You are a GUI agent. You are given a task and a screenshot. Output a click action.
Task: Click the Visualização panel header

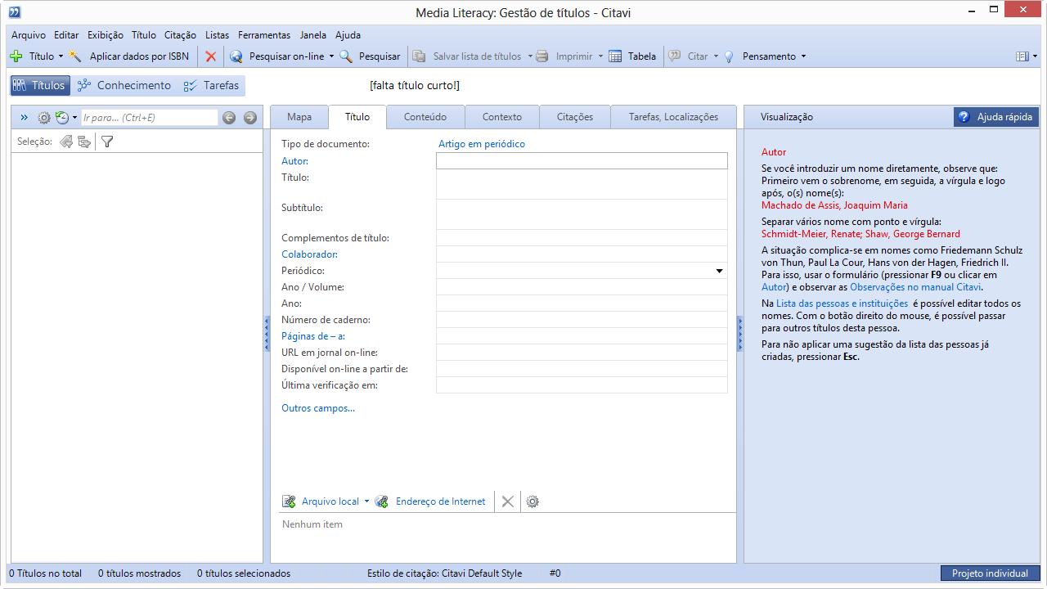click(787, 117)
